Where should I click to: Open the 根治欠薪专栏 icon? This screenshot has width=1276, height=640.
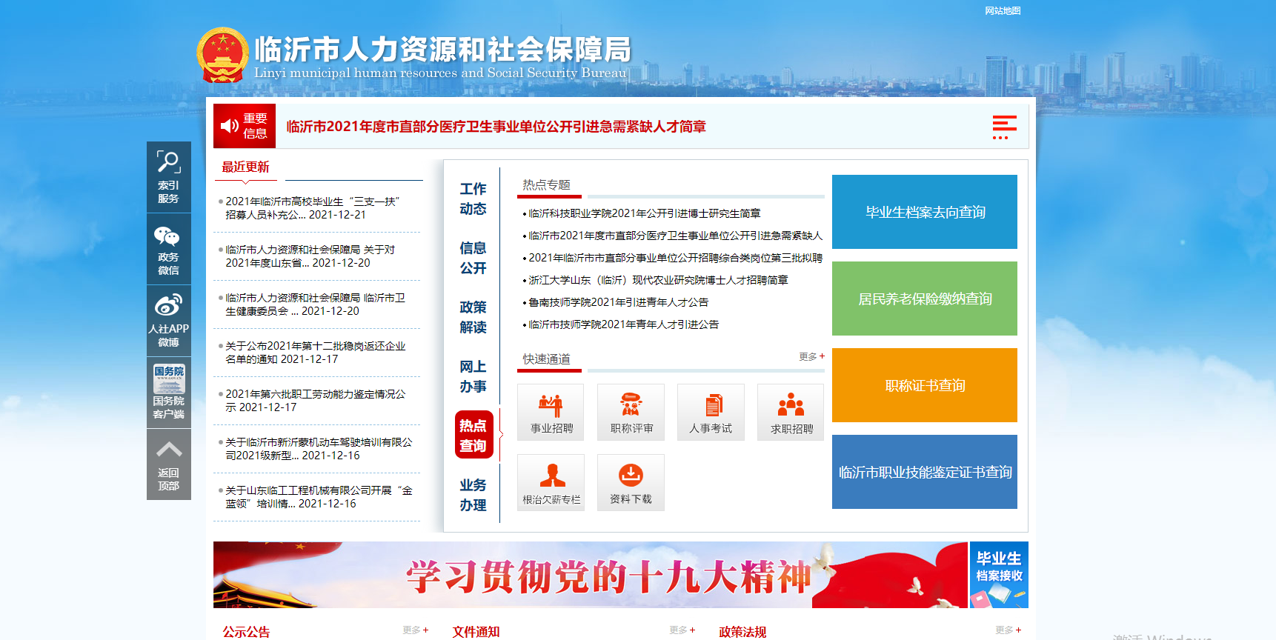tap(551, 483)
